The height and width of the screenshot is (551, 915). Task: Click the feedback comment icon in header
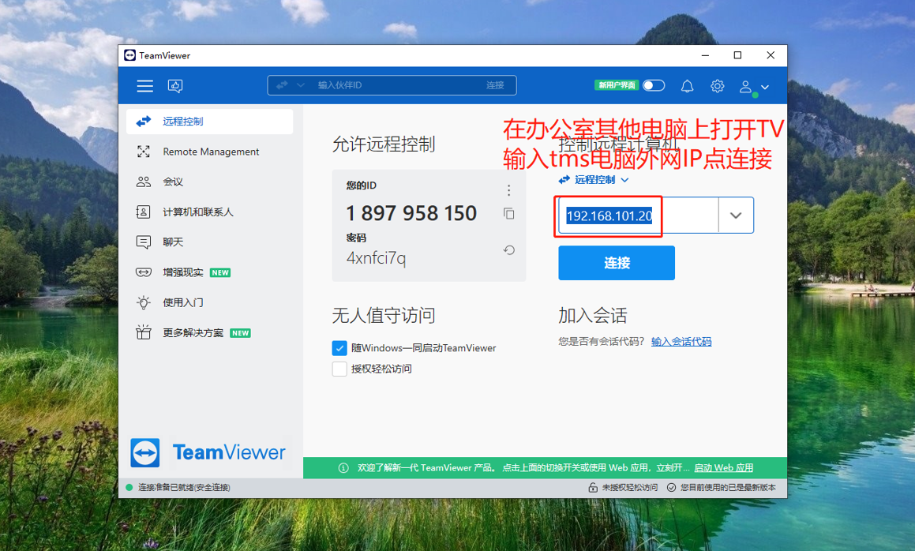click(175, 86)
